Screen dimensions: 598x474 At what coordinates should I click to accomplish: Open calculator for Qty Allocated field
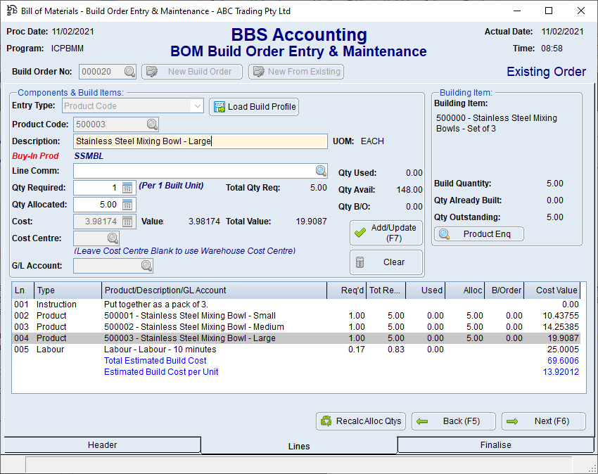click(x=127, y=205)
